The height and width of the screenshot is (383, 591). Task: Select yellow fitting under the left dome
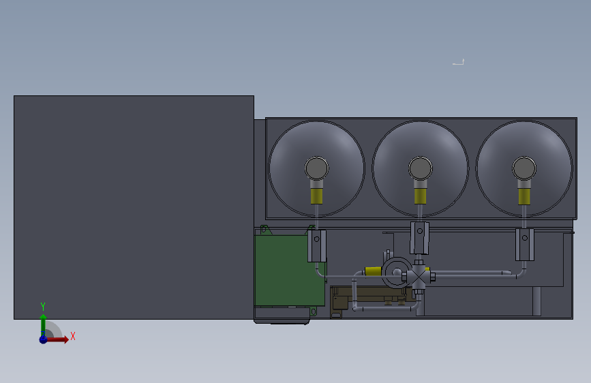pyautogui.click(x=316, y=196)
